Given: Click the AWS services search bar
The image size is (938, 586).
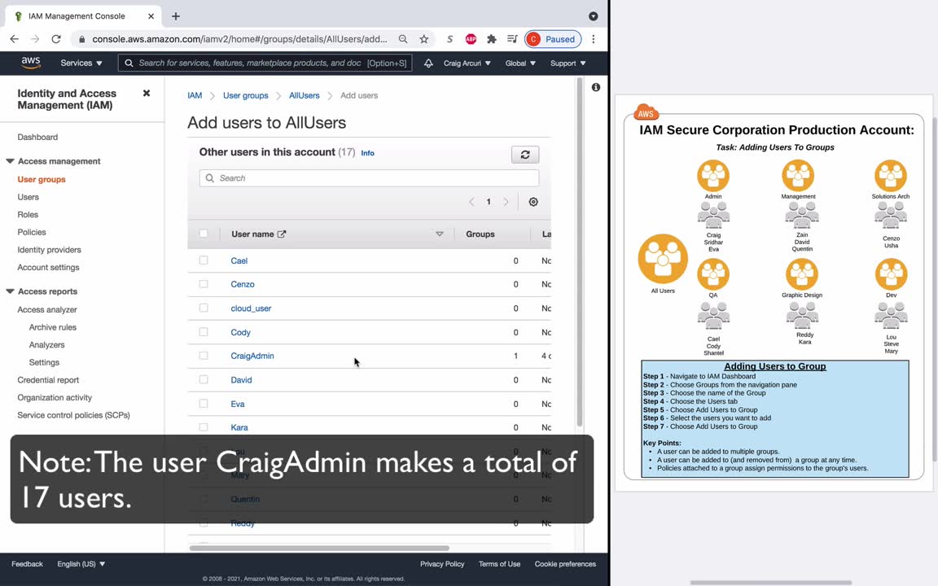Looking at the screenshot, I should tap(265, 63).
